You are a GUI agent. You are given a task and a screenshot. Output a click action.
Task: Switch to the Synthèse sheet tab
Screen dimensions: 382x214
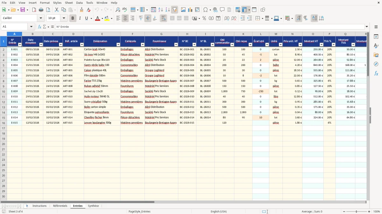pos(93,206)
